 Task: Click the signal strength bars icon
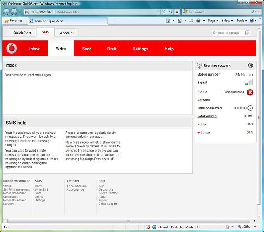pos(249,83)
